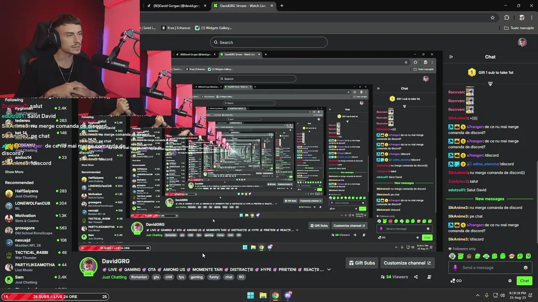Send message with green Chat button
538x302 pixels.
pos(524,281)
